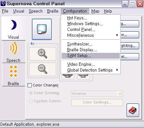This screenshot has width=144, height=128.
Task: Open Video Engine settings entry
Action: pos(91,64)
